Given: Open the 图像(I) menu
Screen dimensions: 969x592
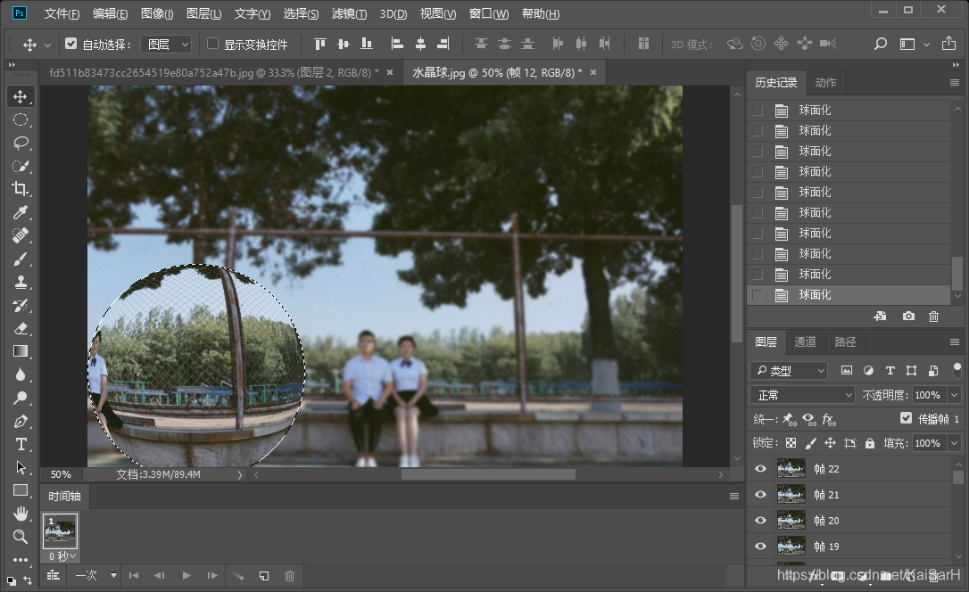Looking at the screenshot, I should coord(157,13).
